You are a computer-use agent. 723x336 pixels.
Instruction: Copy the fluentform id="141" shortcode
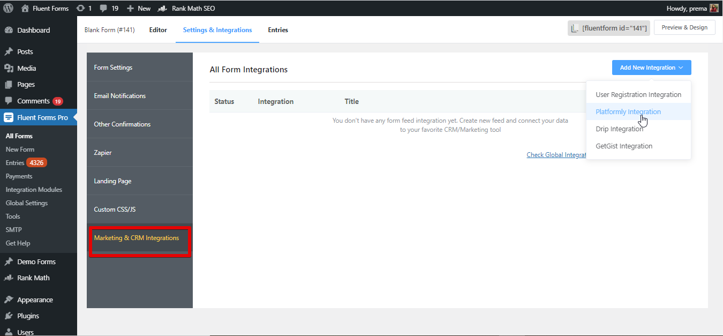coord(609,28)
